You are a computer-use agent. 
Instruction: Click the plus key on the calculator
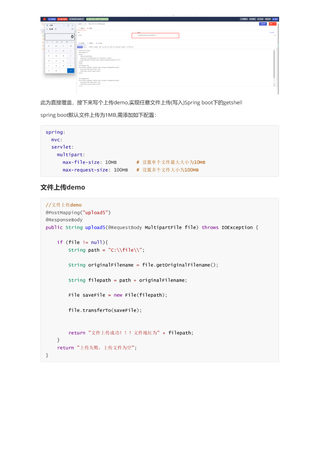pyautogui.click(x=71, y=66)
